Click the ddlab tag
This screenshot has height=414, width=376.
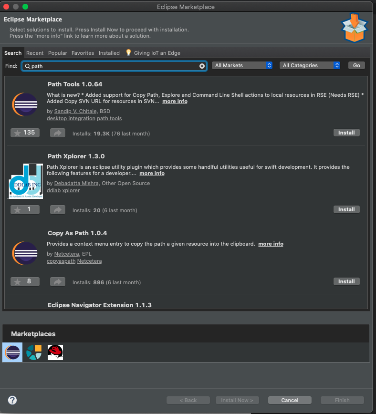(x=53, y=190)
